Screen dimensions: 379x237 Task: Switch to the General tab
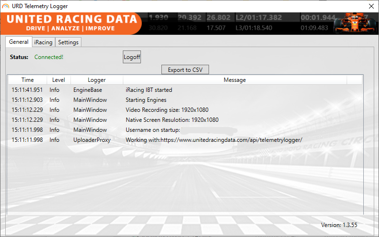tap(19, 42)
